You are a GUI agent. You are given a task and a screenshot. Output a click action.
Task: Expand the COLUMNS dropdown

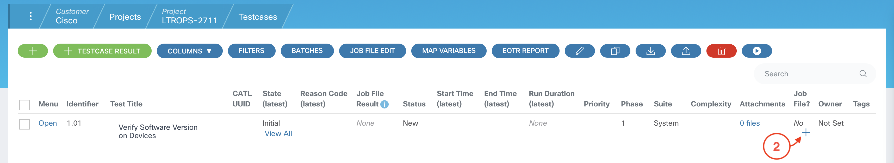[189, 51]
